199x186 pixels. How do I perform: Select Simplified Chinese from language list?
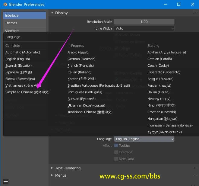pyautogui.click(x=27, y=92)
